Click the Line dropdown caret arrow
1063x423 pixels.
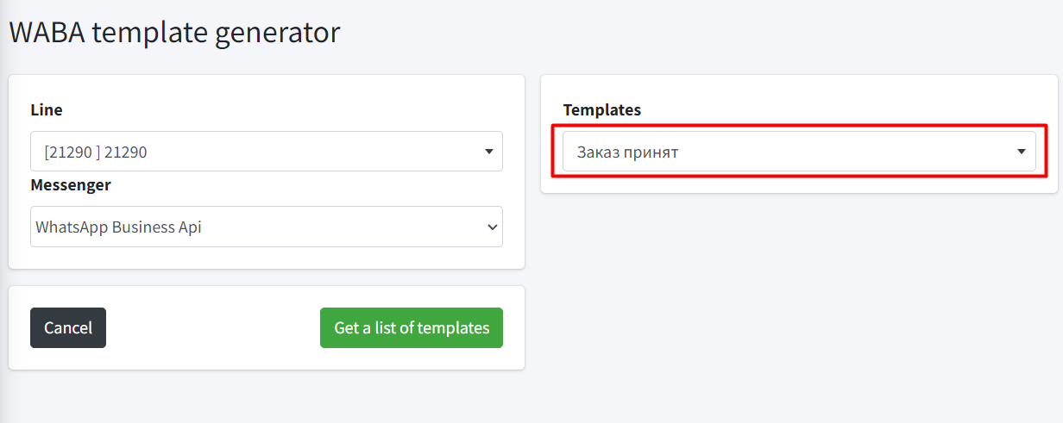click(x=488, y=152)
